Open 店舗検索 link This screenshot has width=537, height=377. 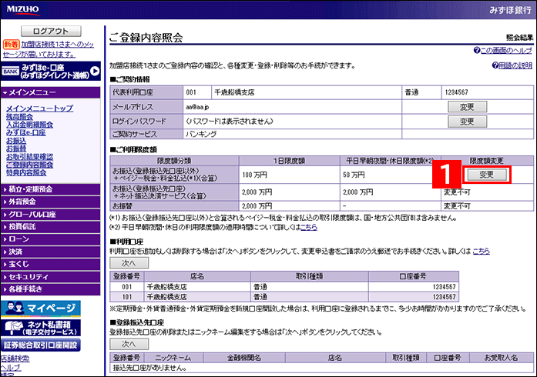point(15,359)
